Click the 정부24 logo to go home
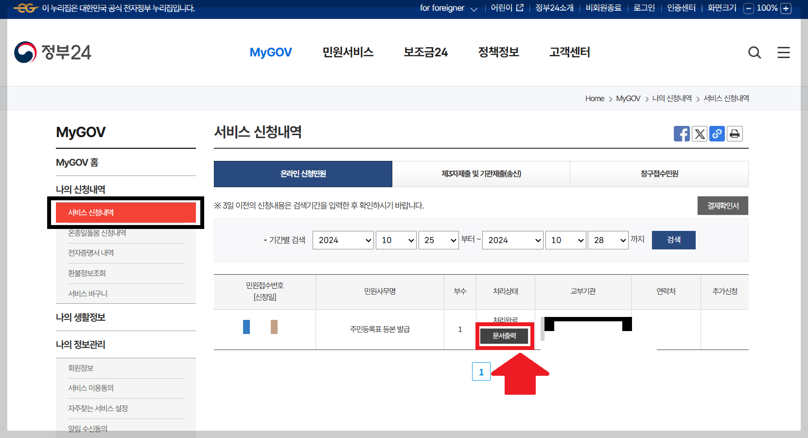This screenshot has height=438, width=808. tap(53, 52)
